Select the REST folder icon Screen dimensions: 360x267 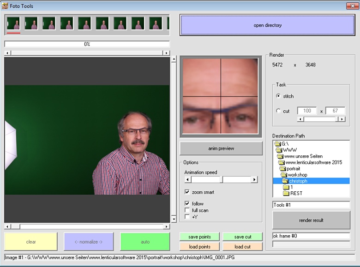point(286,193)
